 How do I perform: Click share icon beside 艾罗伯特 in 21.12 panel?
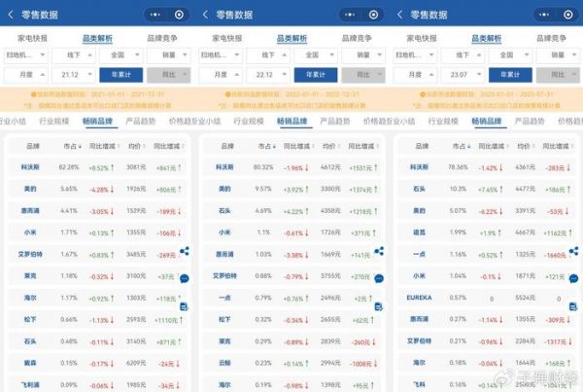point(185,251)
